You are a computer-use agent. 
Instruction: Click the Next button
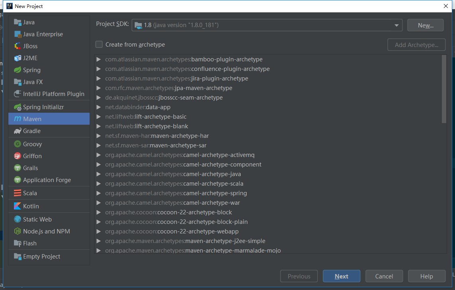click(x=341, y=276)
